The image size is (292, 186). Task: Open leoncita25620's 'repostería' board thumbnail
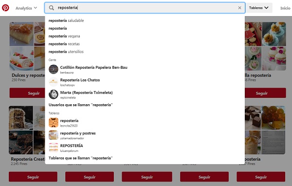(54, 122)
